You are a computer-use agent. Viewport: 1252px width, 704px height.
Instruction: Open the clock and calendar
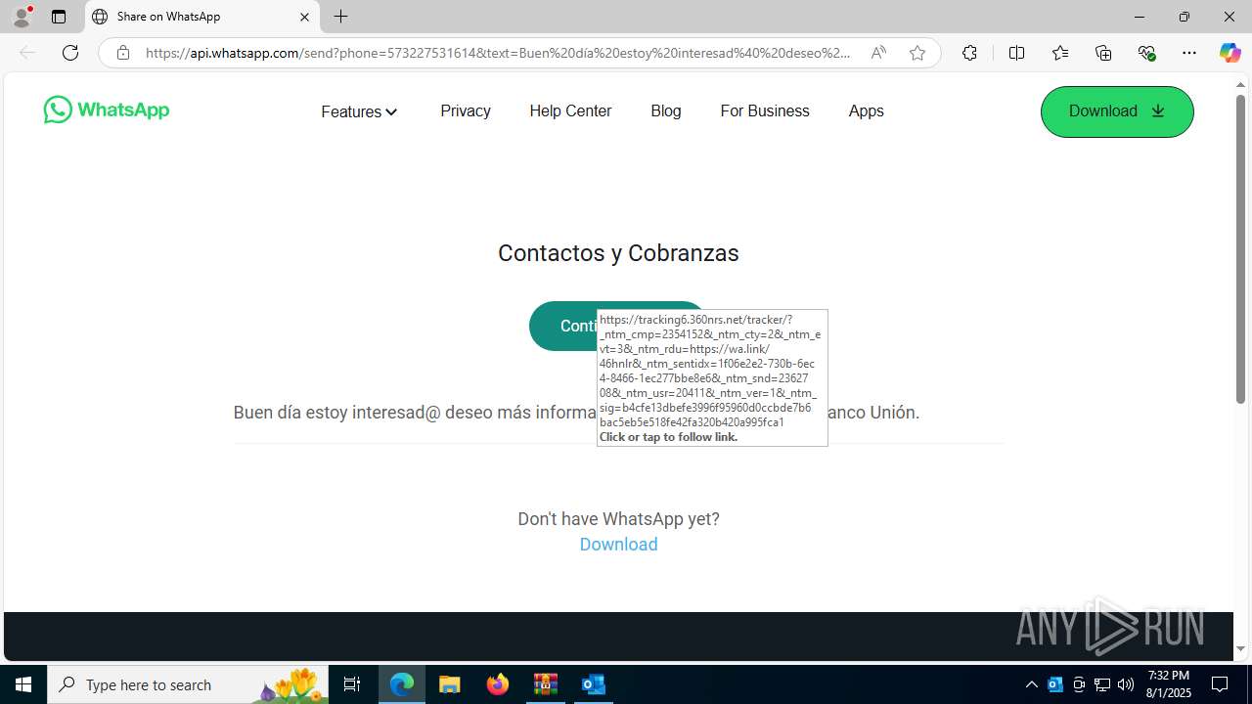pyautogui.click(x=1169, y=684)
